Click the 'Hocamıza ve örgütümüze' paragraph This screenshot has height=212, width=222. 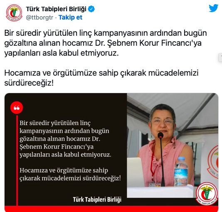[101, 78]
